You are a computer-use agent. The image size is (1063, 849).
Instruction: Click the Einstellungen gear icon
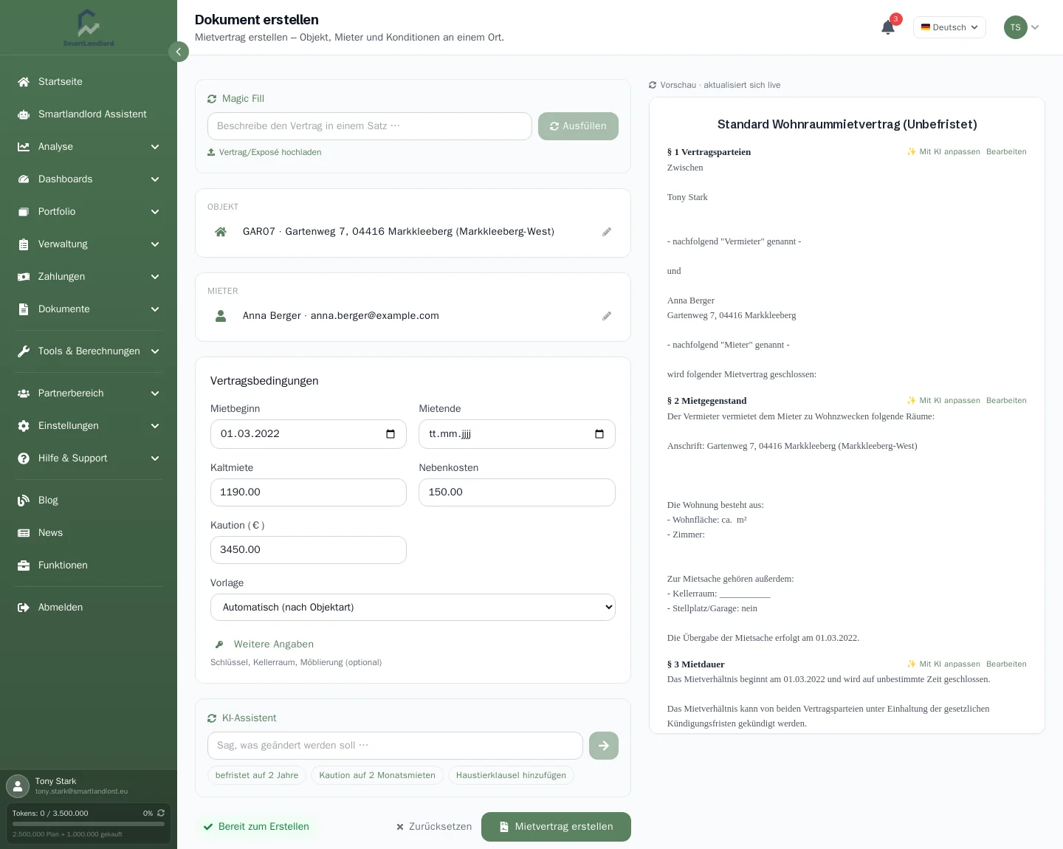coord(24,426)
